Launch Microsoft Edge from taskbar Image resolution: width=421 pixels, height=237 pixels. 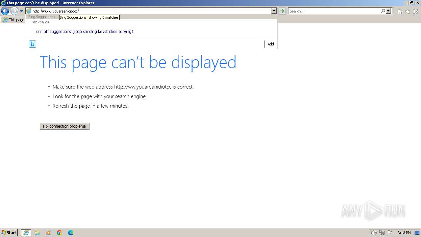[71, 233]
